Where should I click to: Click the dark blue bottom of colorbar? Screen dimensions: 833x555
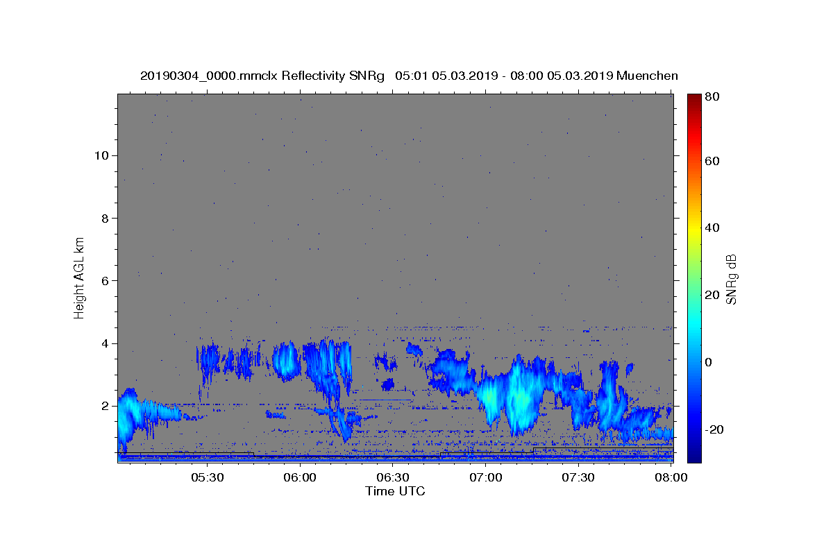[694, 456]
